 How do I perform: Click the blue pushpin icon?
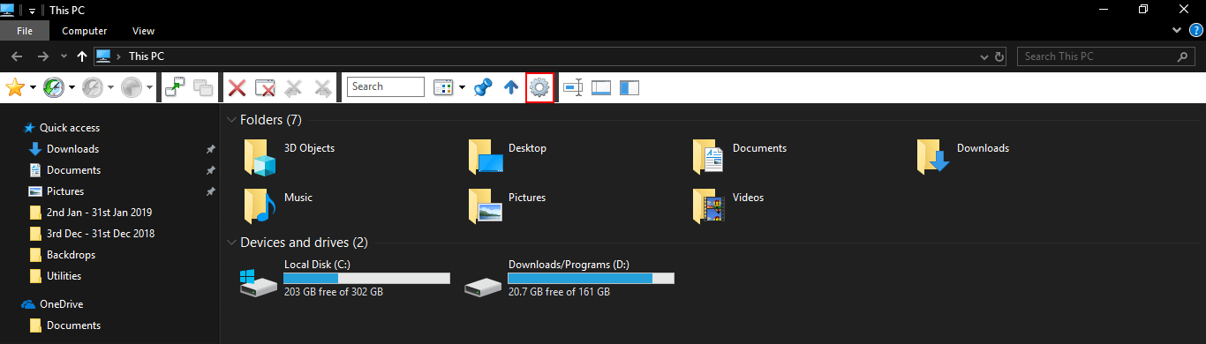(482, 87)
